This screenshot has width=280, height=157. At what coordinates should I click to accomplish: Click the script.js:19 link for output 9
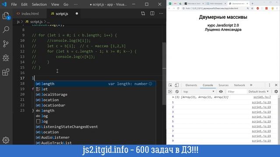pos(261,140)
